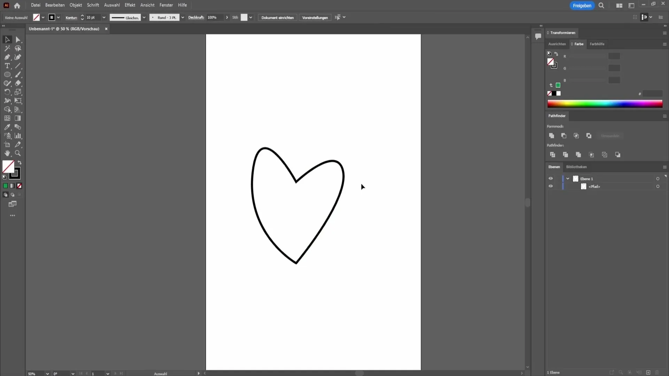Open Kontur stroke weight dropdown

tap(104, 17)
